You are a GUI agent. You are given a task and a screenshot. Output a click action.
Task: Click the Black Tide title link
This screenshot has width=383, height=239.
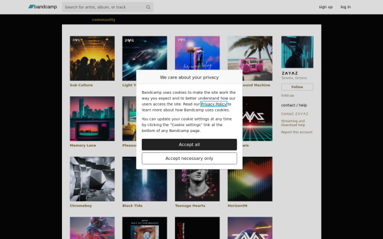(132, 206)
